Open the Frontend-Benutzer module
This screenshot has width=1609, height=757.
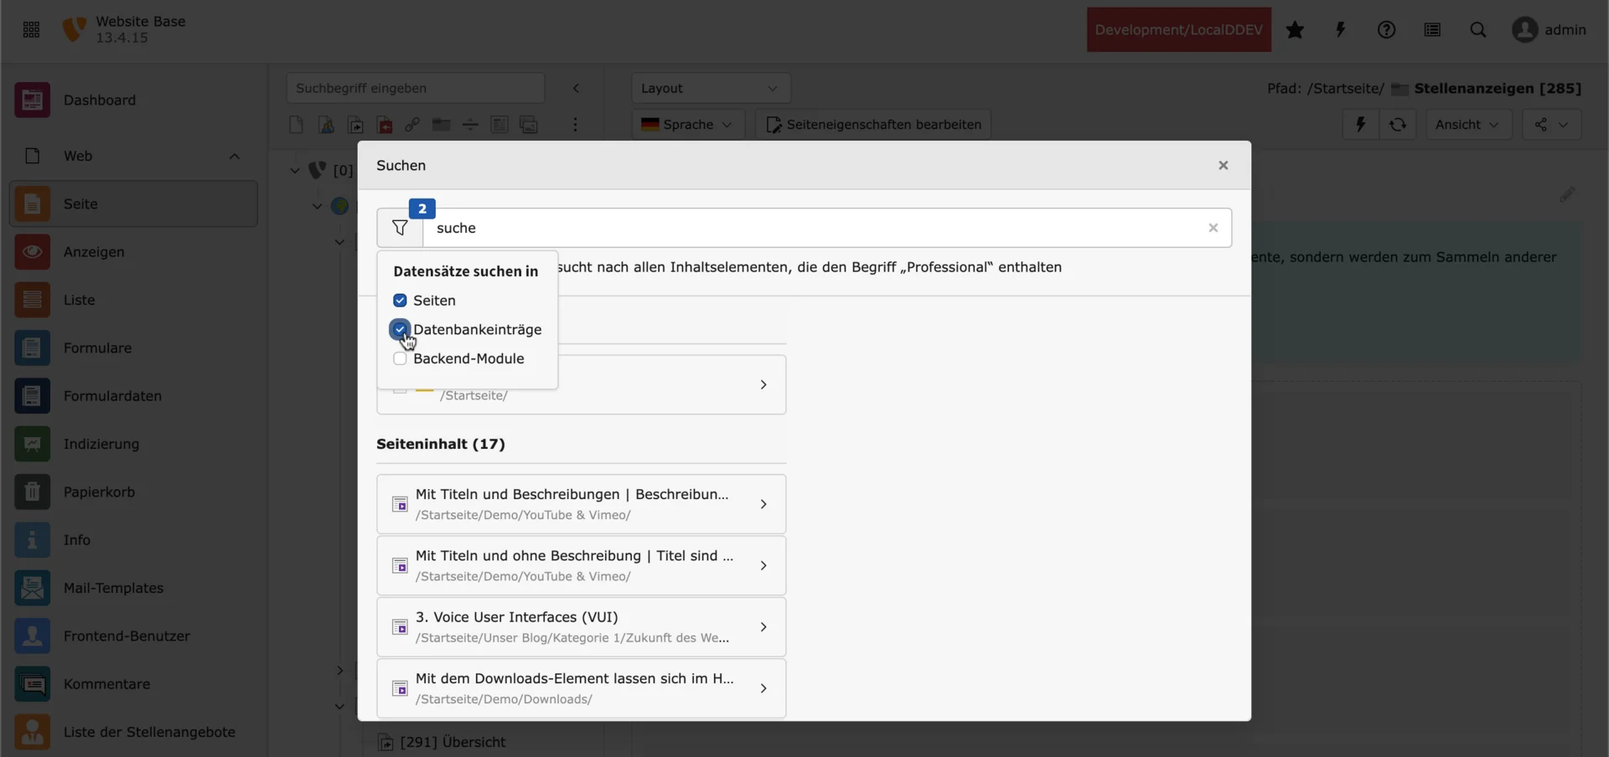[127, 636]
